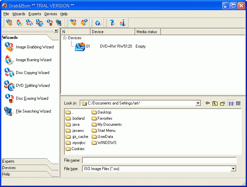Start the Disc Copying Wizard

pos(27,73)
